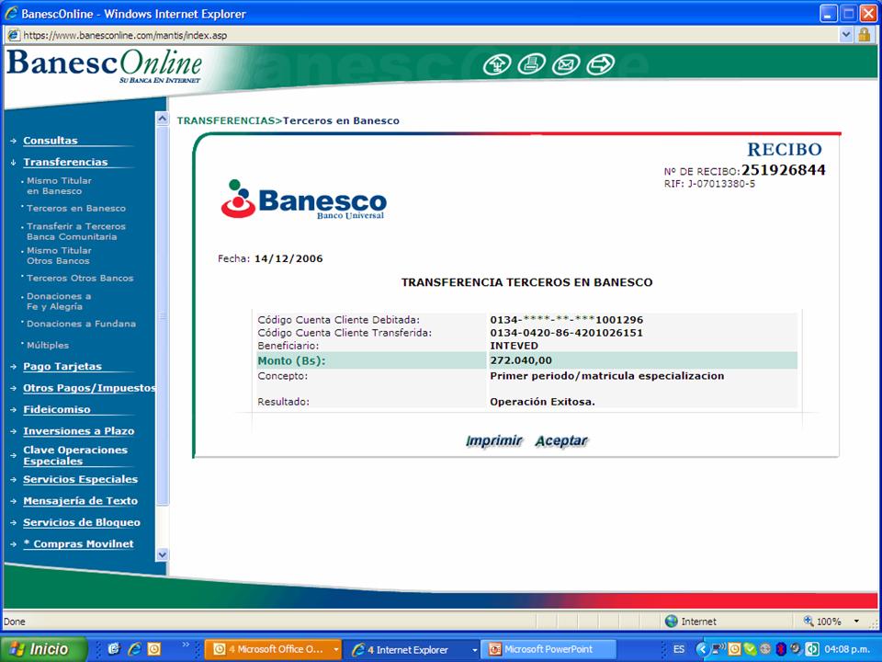Click the RIF J-07013380-5 text
This screenshot has height=662, width=882.
[709, 184]
